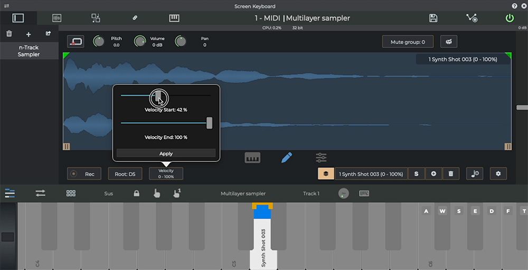Screen dimensions: 528x270
Task: Click the black key labeled W
Action: pyautogui.click(x=442, y=226)
